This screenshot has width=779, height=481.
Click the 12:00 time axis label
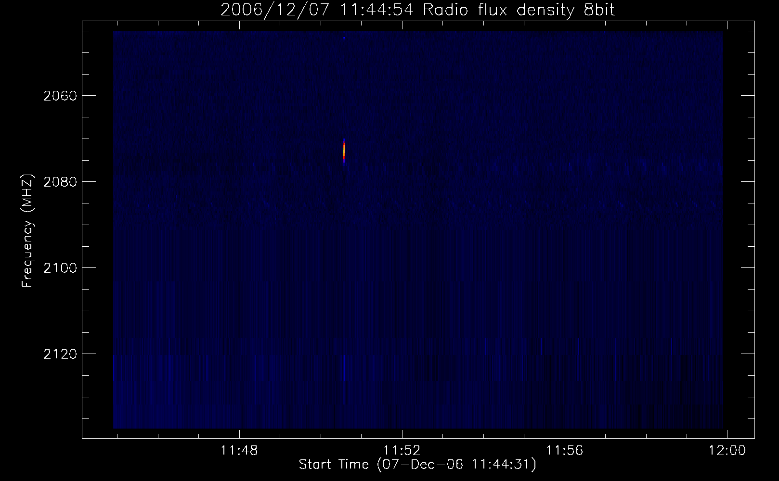point(727,450)
